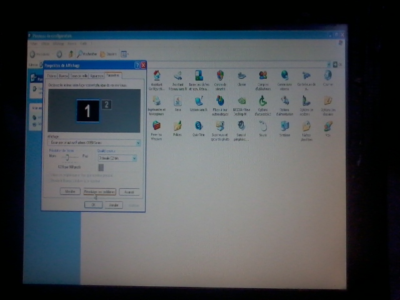Open the Outils menu
This screenshot has width=400, height=300.
click(83, 44)
